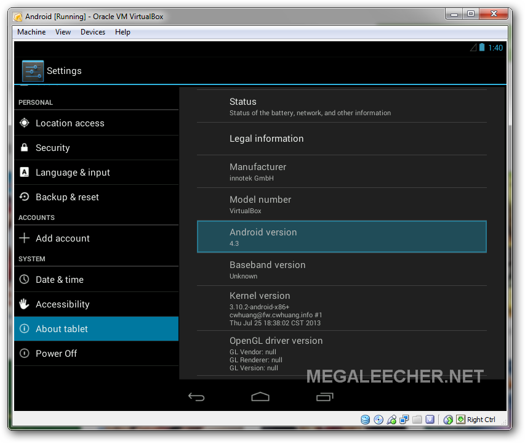Click the Right Ctrl host key label
The height and width of the screenshot is (443, 525).
point(481,420)
